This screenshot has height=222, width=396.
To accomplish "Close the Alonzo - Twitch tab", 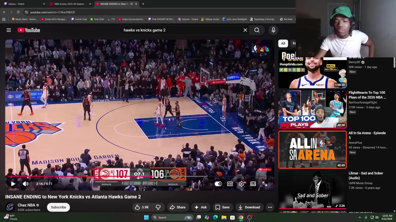I will click(44, 4).
